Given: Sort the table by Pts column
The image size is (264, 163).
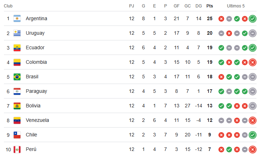Looking at the screenshot, I should click(210, 6).
